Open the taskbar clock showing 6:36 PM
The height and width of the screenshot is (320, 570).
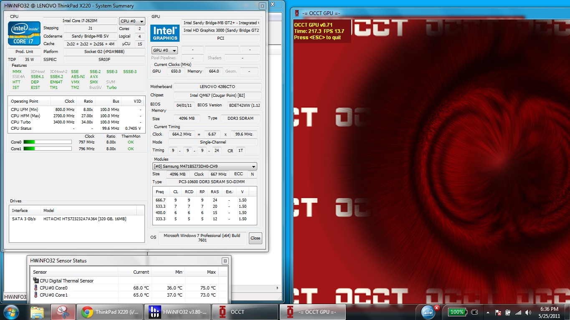549,312
